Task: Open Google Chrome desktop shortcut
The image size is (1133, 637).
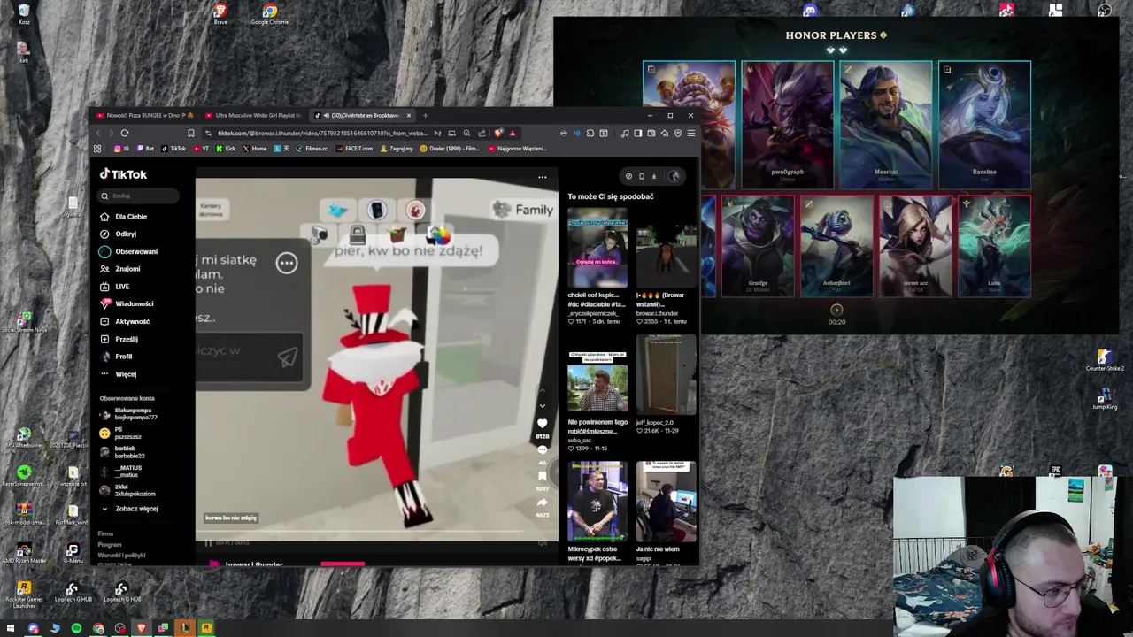Action: point(269,13)
